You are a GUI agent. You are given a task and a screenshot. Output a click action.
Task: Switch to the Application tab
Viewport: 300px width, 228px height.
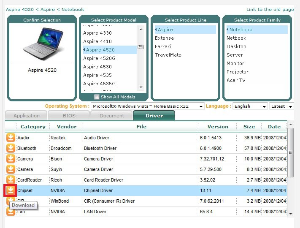[x=27, y=116]
